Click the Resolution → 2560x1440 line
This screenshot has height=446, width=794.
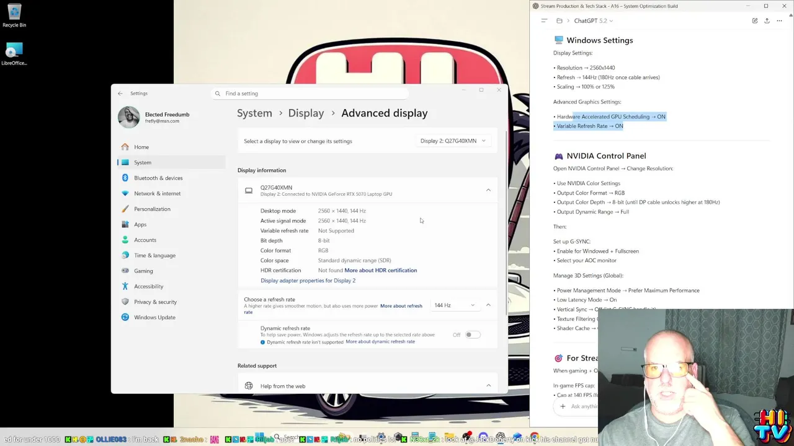tap(586, 68)
